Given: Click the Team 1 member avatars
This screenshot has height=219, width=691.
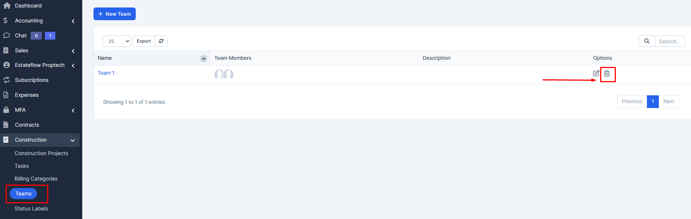Looking at the screenshot, I should tap(224, 74).
